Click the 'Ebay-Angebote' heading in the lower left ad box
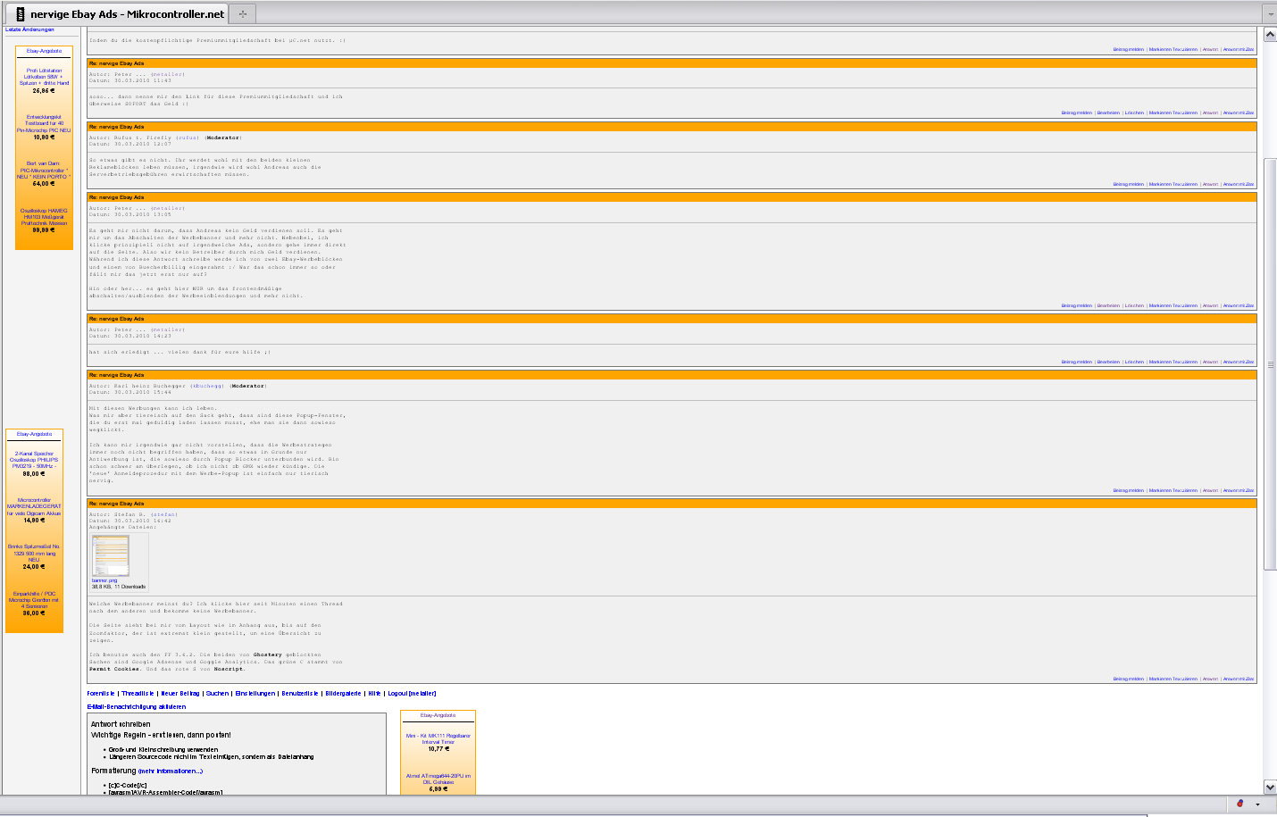Viewport: 1277px width, 817px height. tap(34, 434)
